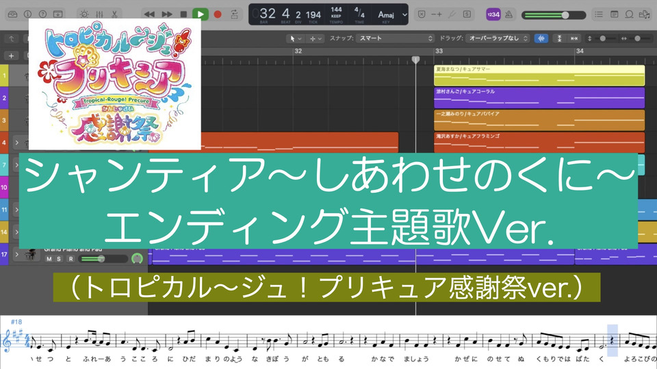Rewind the playhead
This screenshot has height=369, width=657.
[149, 14]
